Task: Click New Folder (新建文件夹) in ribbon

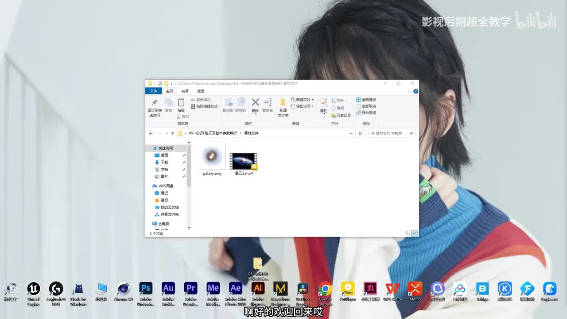Action: (x=283, y=108)
